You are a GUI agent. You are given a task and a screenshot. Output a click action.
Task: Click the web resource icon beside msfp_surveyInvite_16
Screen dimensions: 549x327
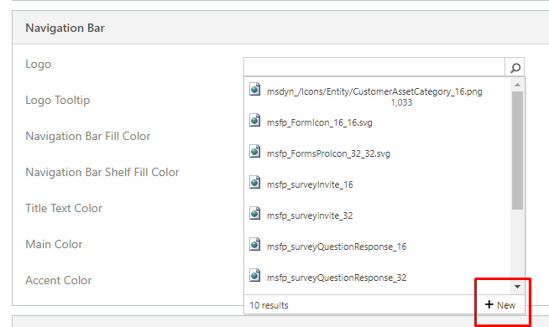pyautogui.click(x=255, y=182)
